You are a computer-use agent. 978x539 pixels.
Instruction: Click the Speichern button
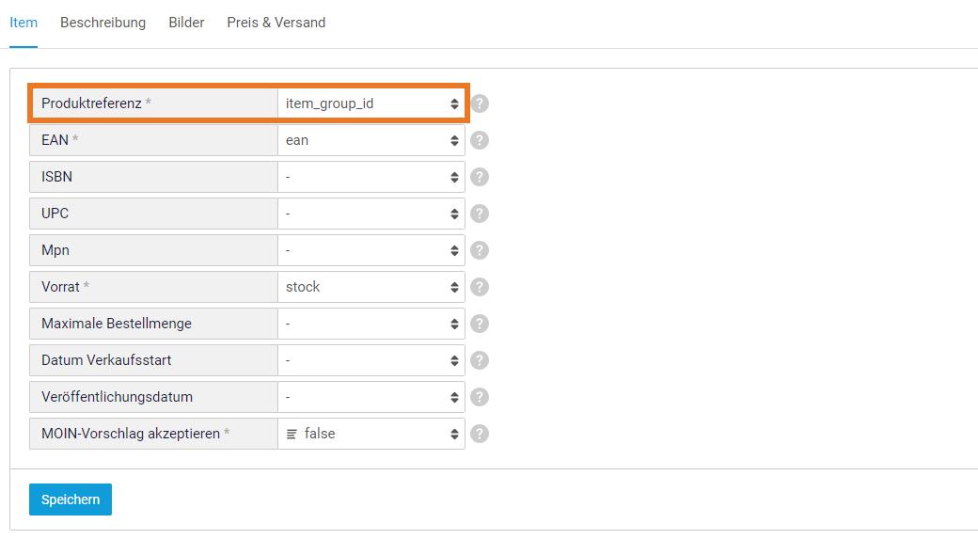pyautogui.click(x=71, y=499)
